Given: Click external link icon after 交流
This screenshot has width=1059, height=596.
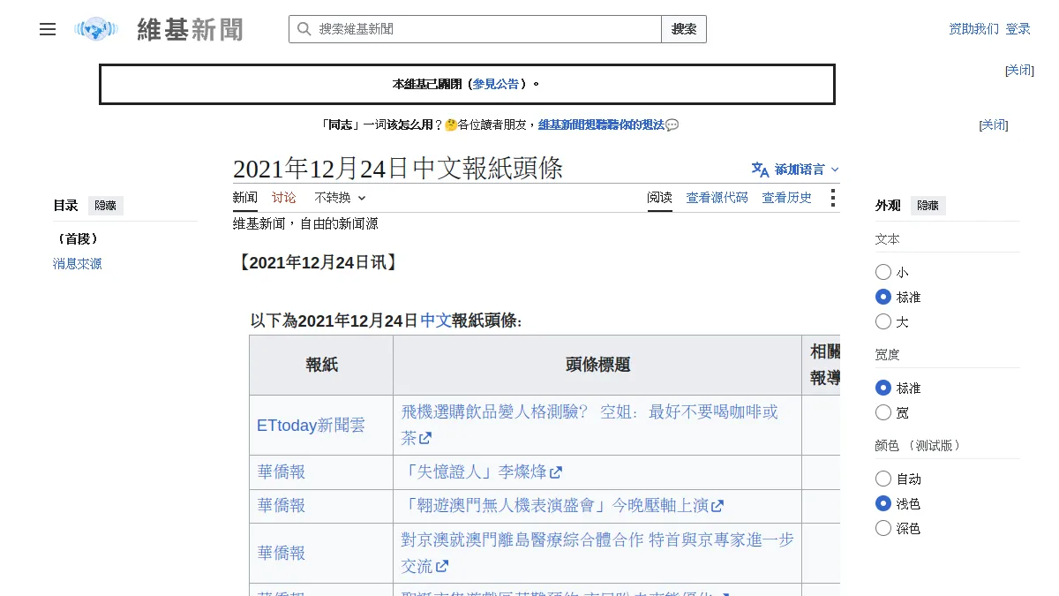Looking at the screenshot, I should pyautogui.click(x=442, y=566).
